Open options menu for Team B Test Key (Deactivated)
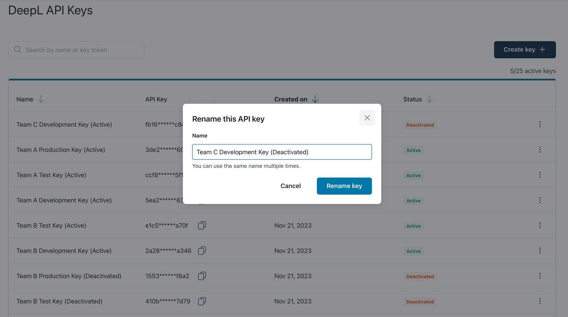Viewport: 568px width, 317px height. click(x=540, y=301)
